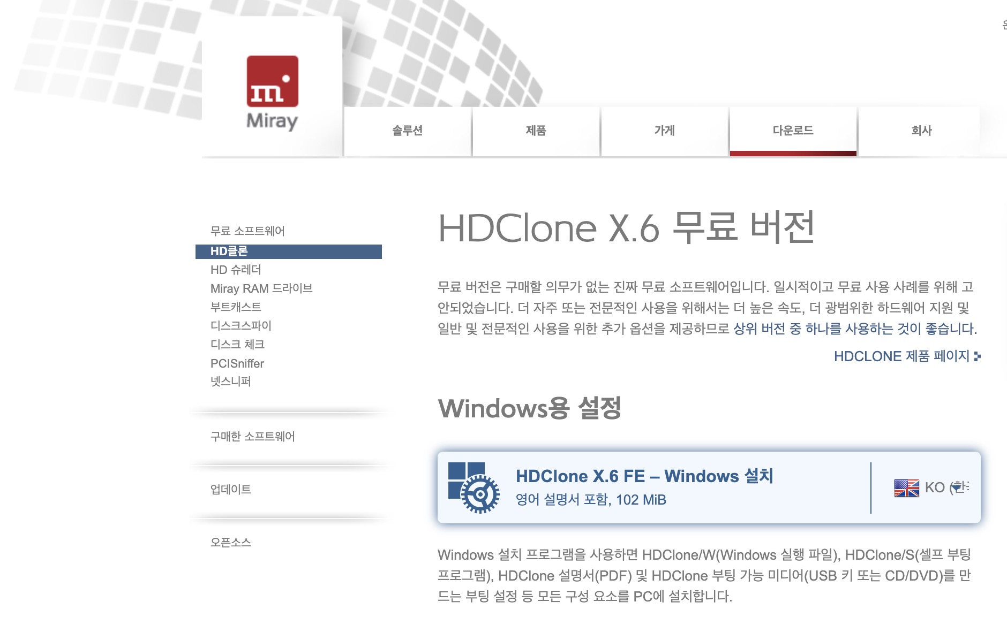Open the HD 슈레더 page

(x=236, y=269)
